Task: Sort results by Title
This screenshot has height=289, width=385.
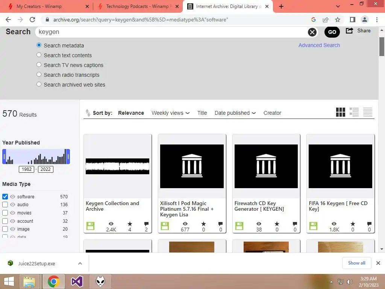Action: [202, 113]
